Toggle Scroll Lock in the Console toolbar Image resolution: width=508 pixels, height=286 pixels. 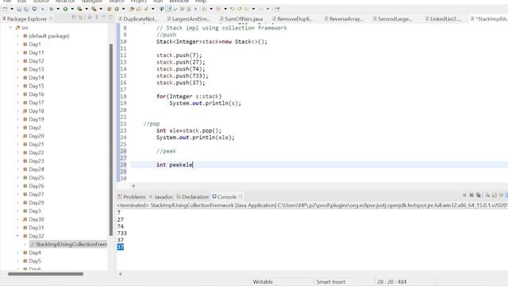(x=494, y=195)
